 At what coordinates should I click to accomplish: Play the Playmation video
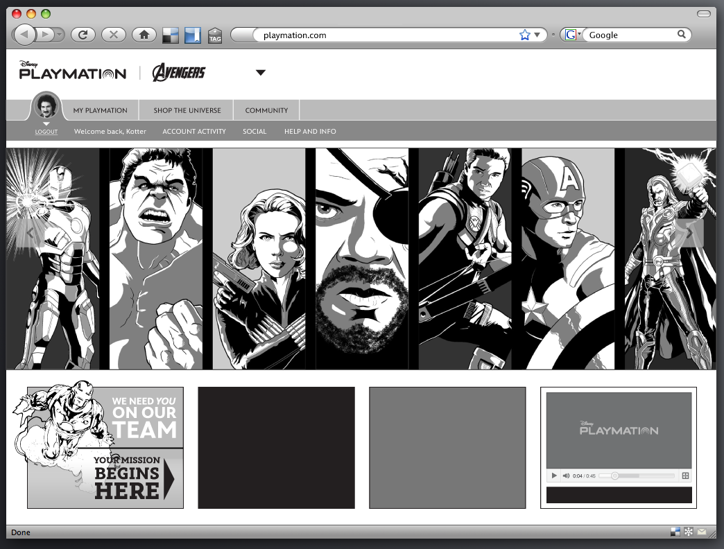pos(554,476)
